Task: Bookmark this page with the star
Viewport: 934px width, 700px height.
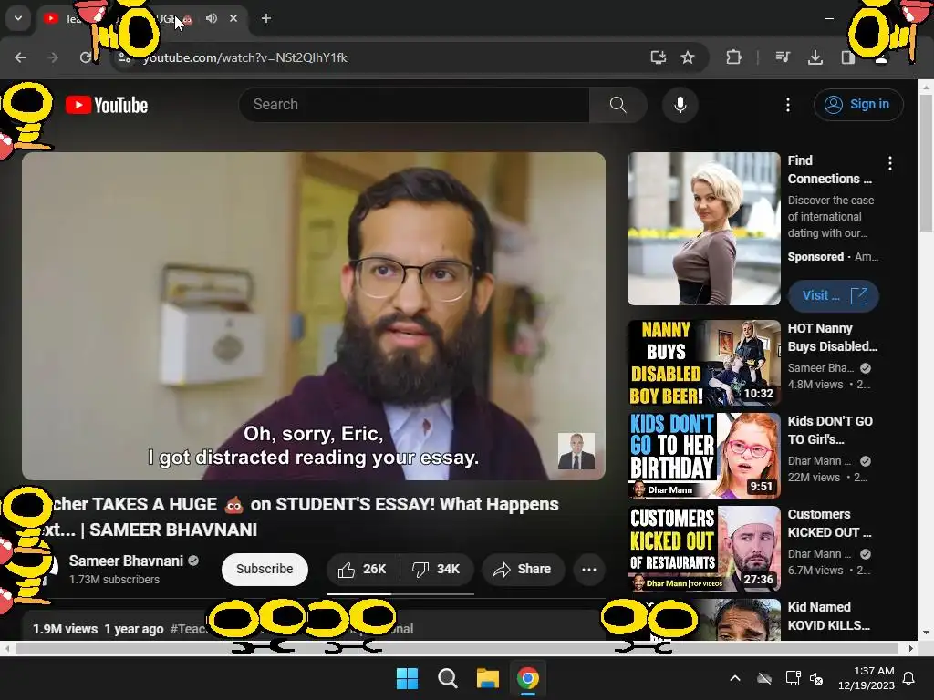Action: (x=688, y=57)
